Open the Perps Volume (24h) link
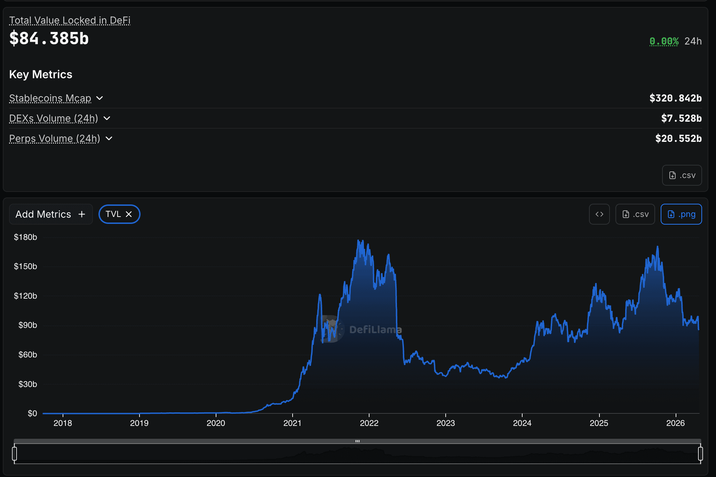Viewport: 716px width, 477px height. click(x=55, y=138)
